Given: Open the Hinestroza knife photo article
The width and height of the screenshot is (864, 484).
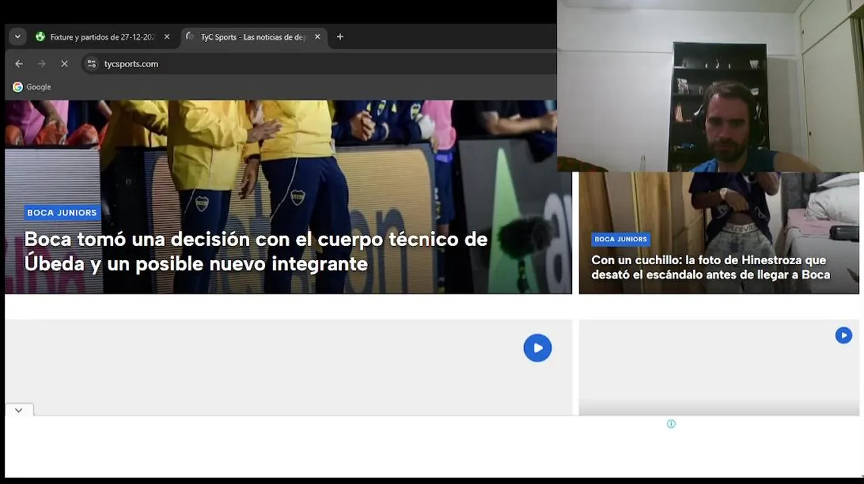Looking at the screenshot, I should pyautogui.click(x=711, y=268).
